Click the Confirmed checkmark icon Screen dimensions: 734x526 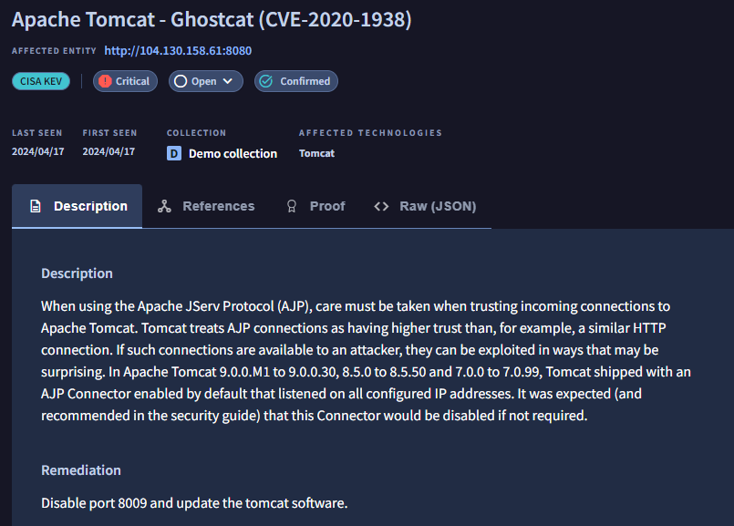click(x=266, y=81)
